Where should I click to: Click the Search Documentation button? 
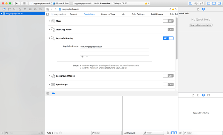[201, 25]
